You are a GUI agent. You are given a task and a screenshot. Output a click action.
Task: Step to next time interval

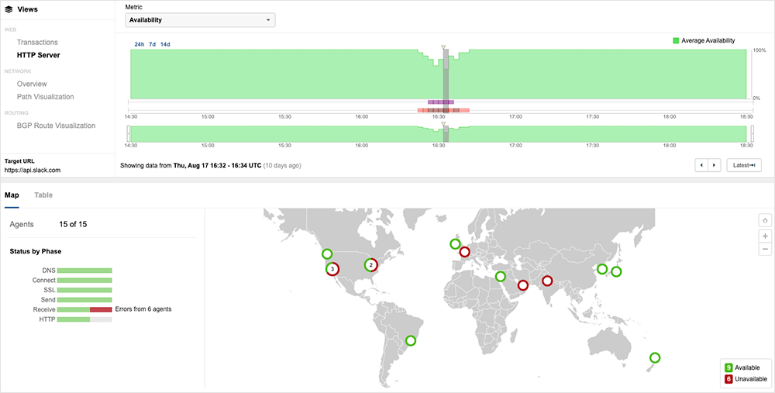[x=715, y=165]
